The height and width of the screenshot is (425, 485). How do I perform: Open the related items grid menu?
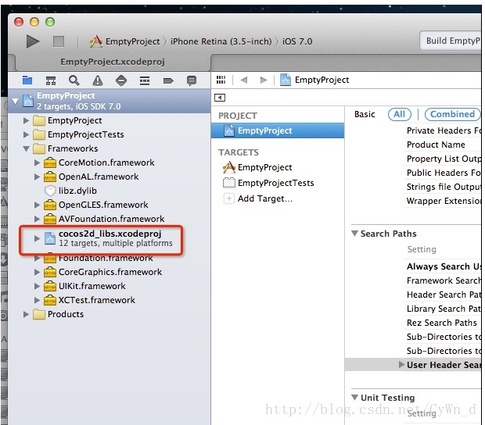coord(221,80)
